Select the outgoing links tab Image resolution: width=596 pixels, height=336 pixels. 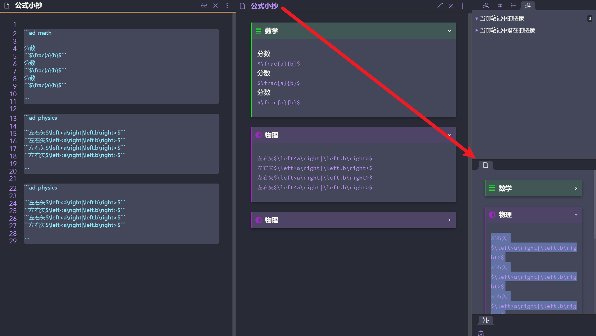point(527,5)
